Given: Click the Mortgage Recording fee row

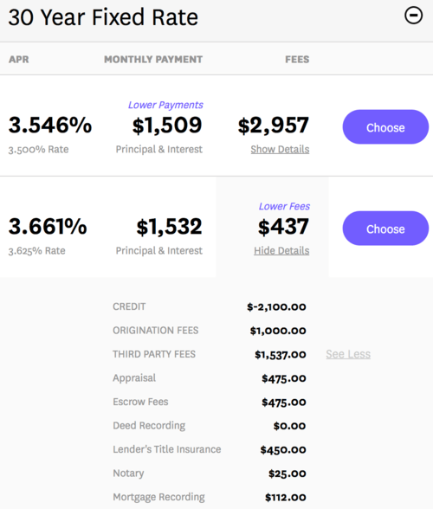Looking at the screenshot, I should click(210, 497).
